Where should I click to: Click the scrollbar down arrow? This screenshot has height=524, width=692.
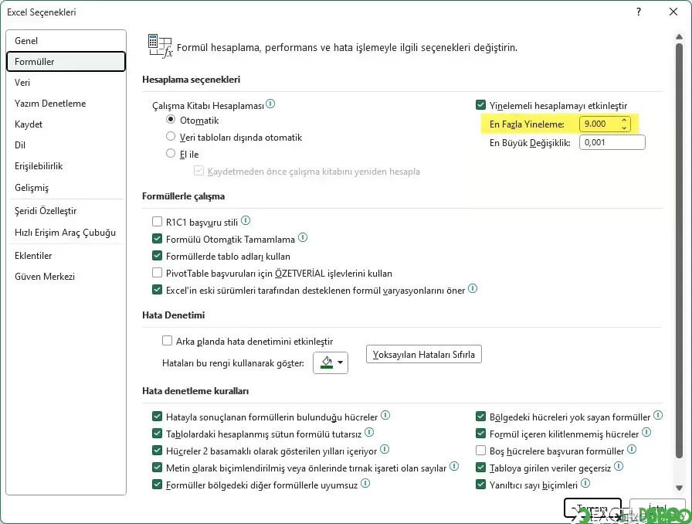[679, 488]
